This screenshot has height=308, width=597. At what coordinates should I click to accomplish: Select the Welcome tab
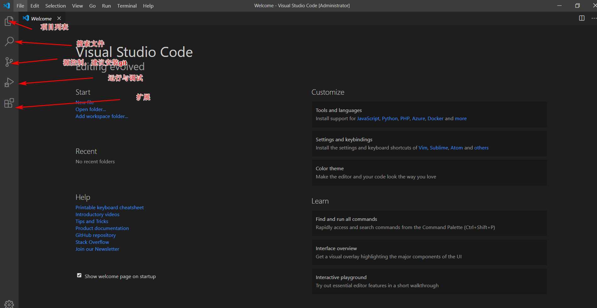coord(41,19)
